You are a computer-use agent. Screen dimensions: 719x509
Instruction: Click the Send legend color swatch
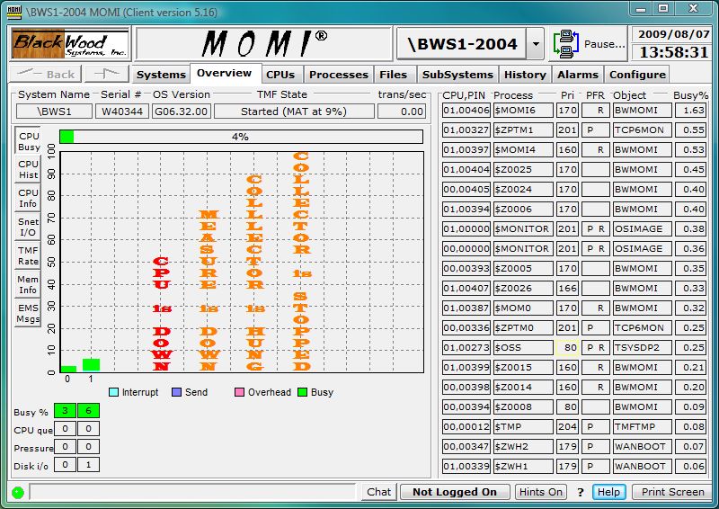176,392
